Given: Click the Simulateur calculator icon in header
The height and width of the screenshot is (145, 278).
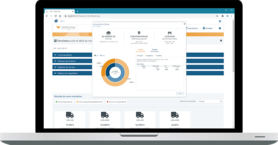Looking at the screenshot, I should 204,28.
